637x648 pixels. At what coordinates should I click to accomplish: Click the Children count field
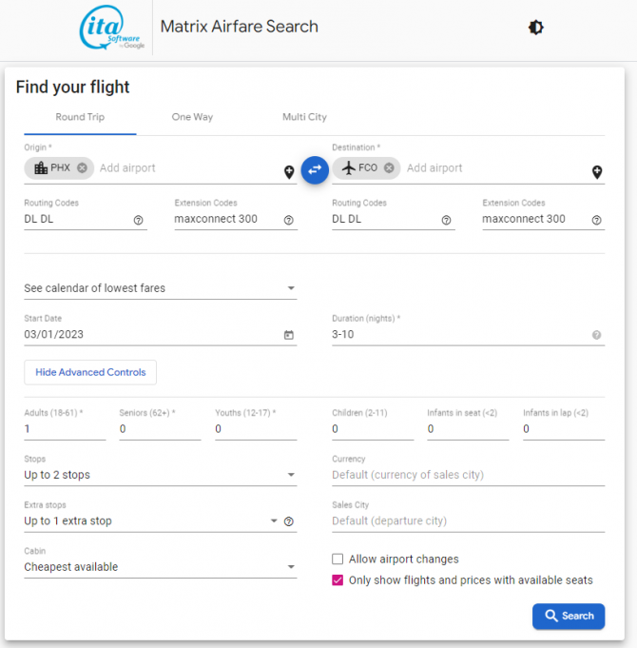pos(373,429)
